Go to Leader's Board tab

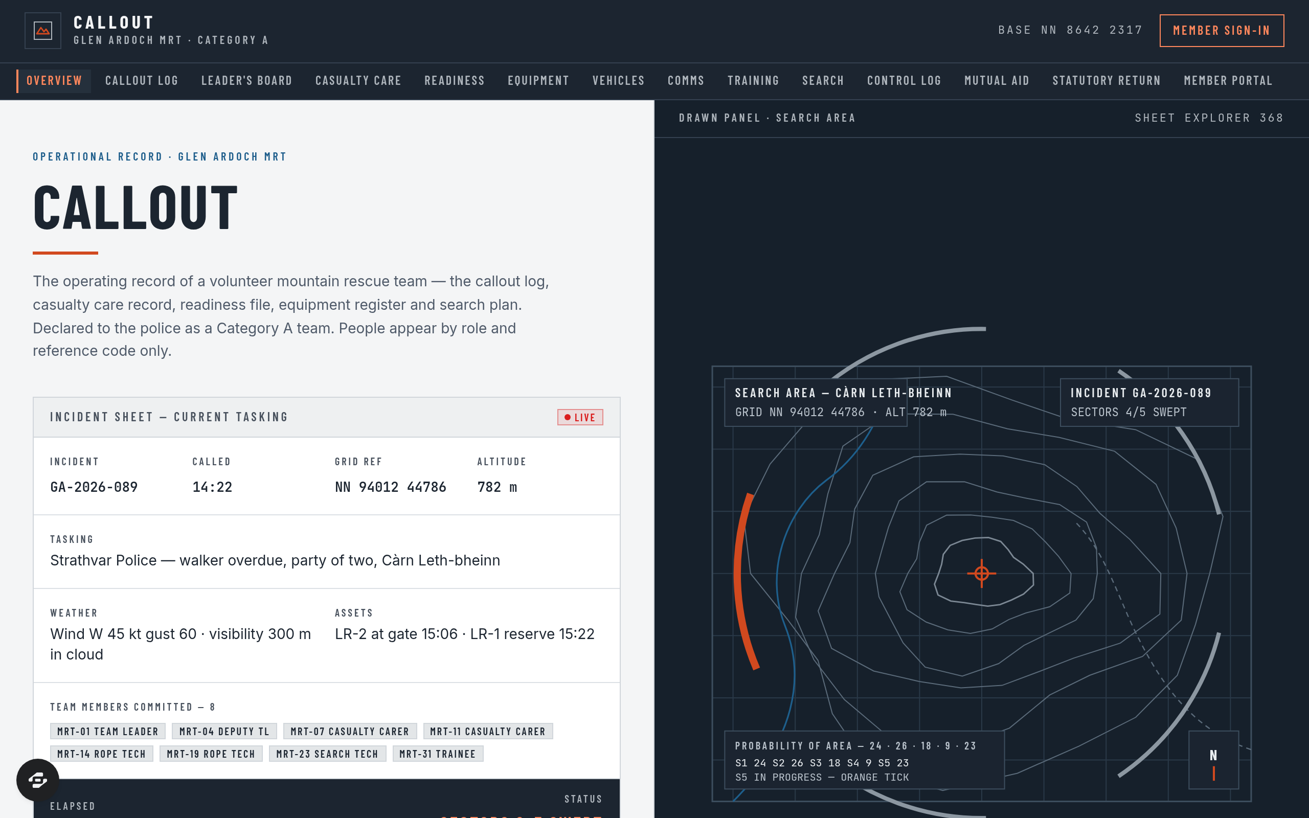(x=246, y=81)
